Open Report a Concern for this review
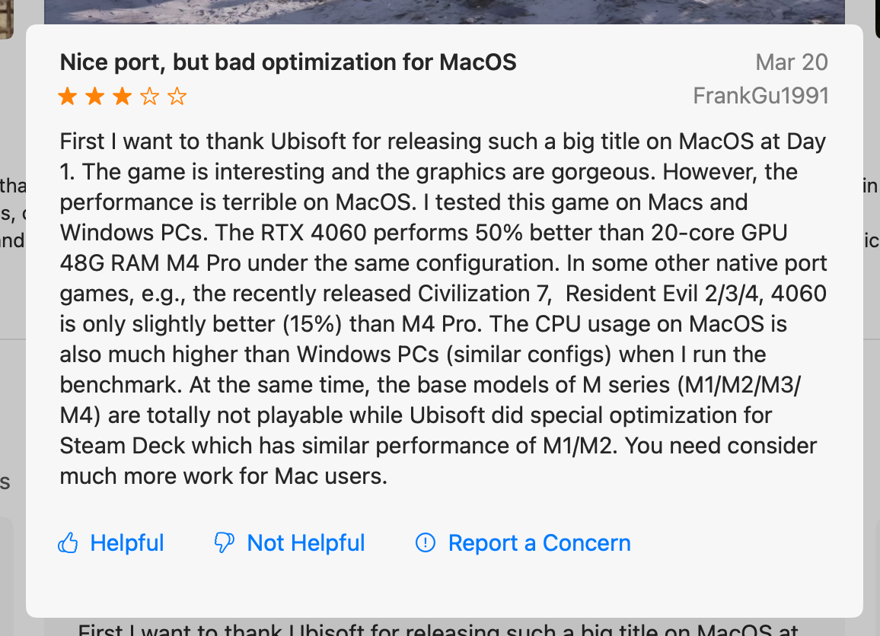Screen dimensions: 880x636 (522, 542)
